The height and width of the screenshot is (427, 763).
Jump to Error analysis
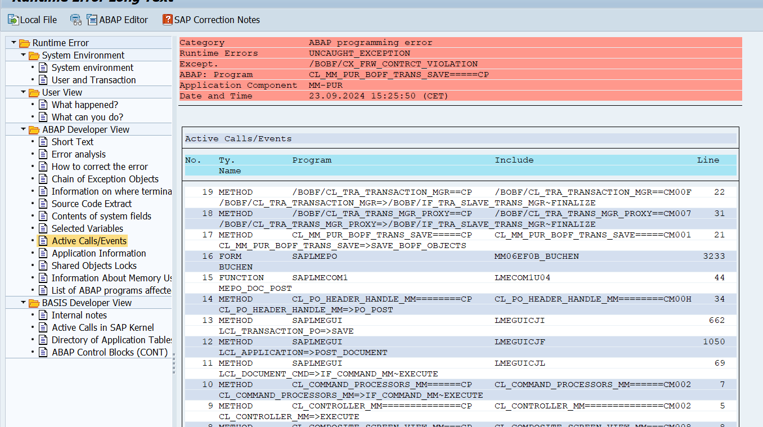click(79, 155)
